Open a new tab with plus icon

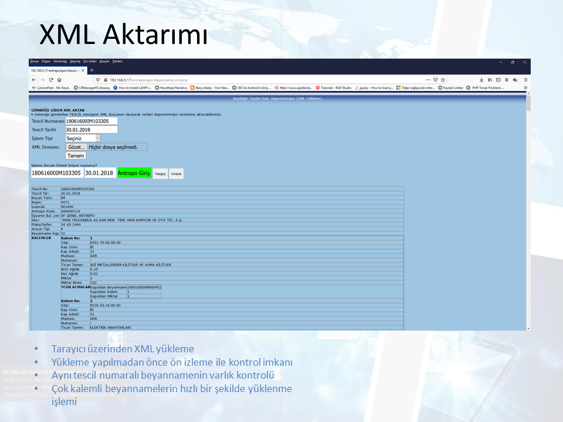(91, 70)
